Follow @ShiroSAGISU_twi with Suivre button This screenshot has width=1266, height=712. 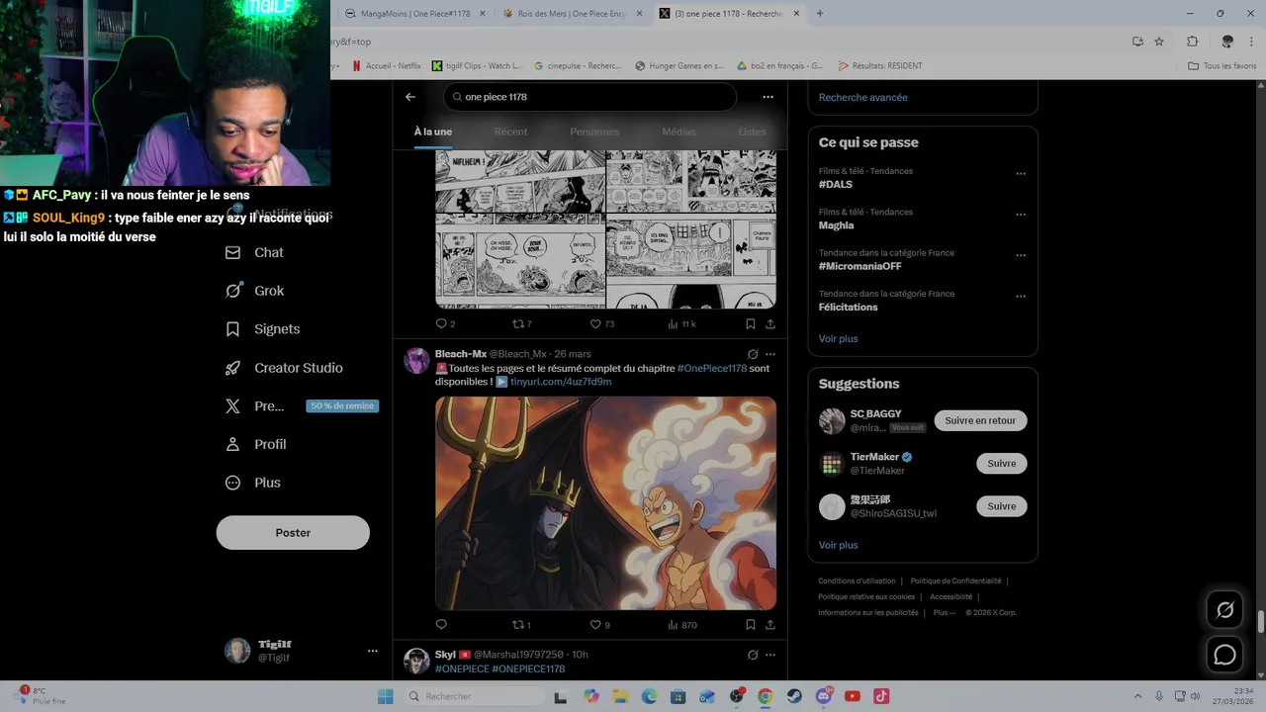pos(1002,506)
